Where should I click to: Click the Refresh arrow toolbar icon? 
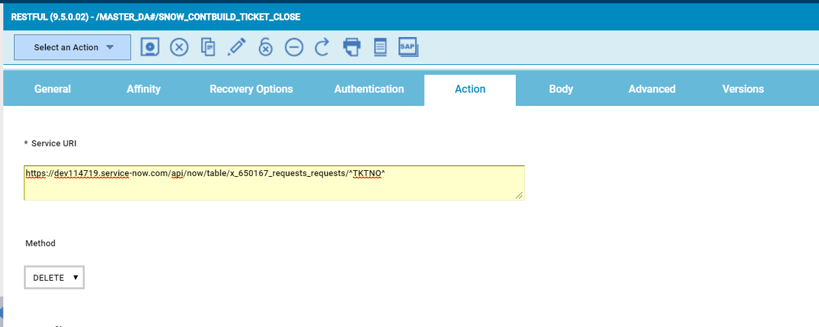[322, 48]
